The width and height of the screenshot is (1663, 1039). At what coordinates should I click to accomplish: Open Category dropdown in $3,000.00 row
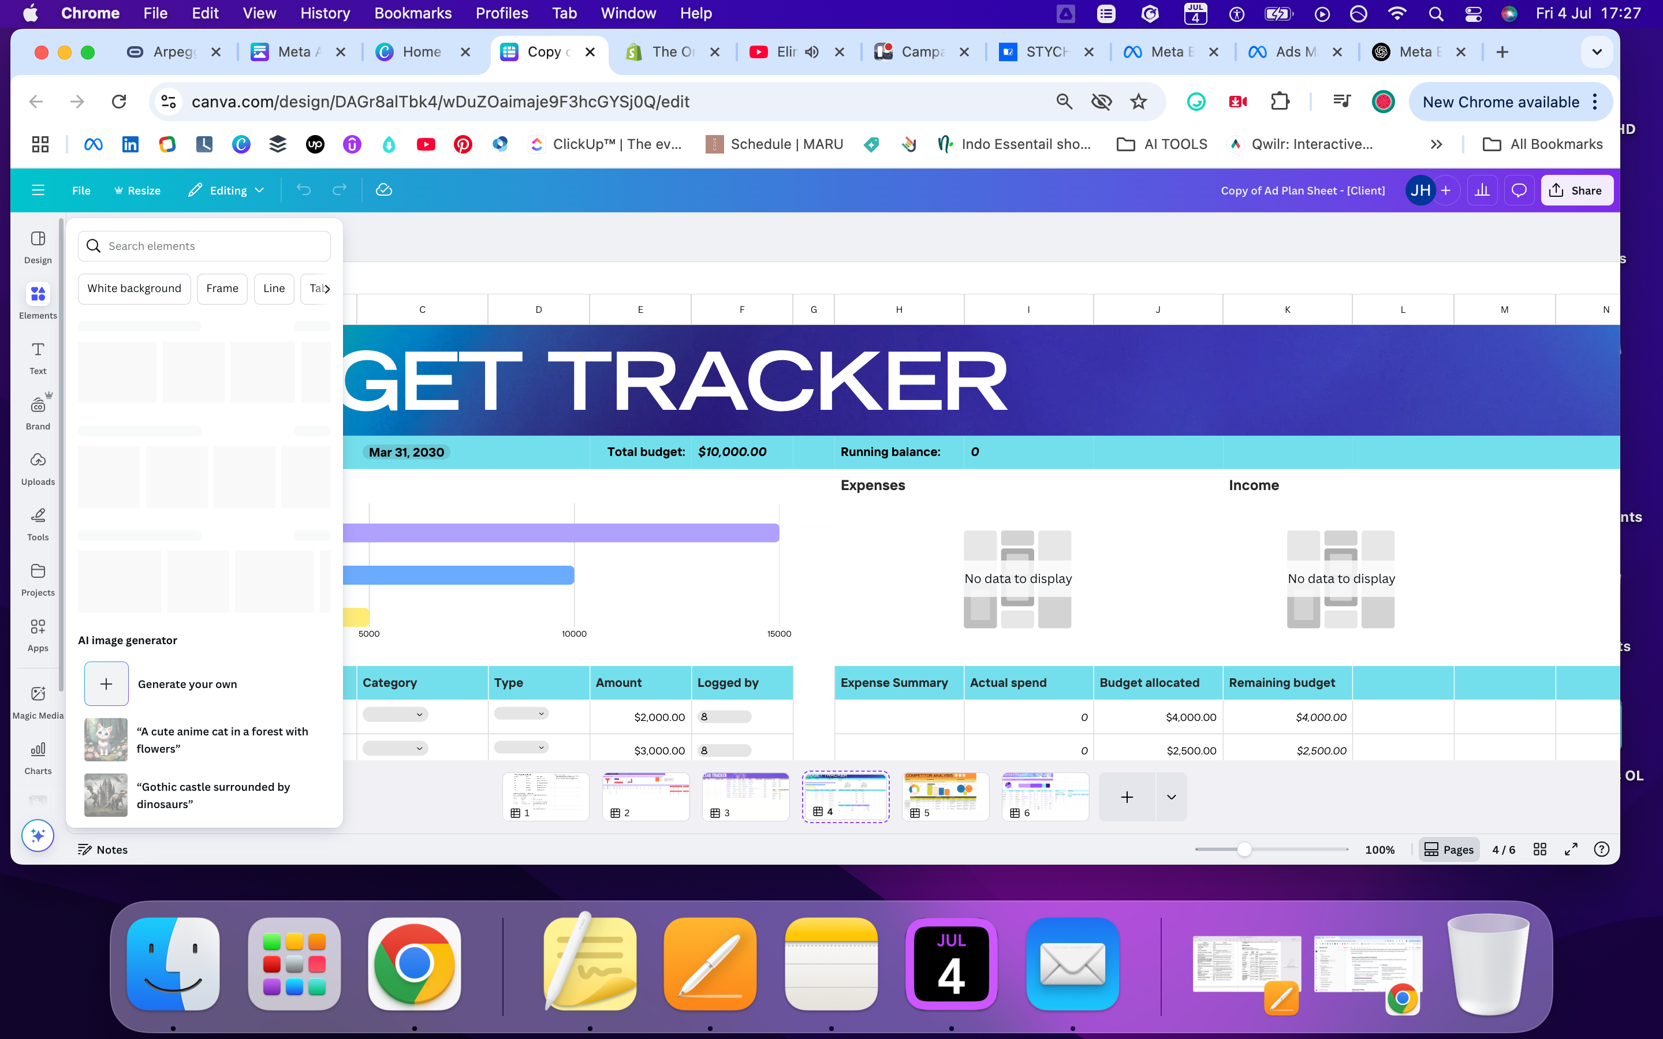[x=395, y=748]
